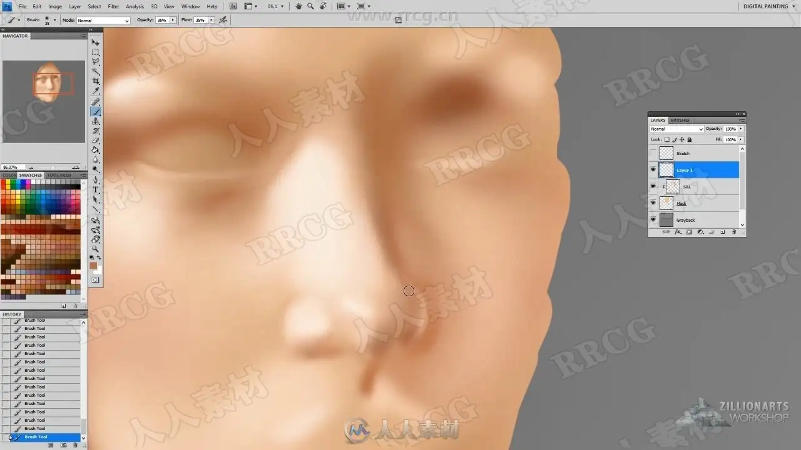801x450 pixels.
Task: Open the Filter menu
Action: click(113, 6)
